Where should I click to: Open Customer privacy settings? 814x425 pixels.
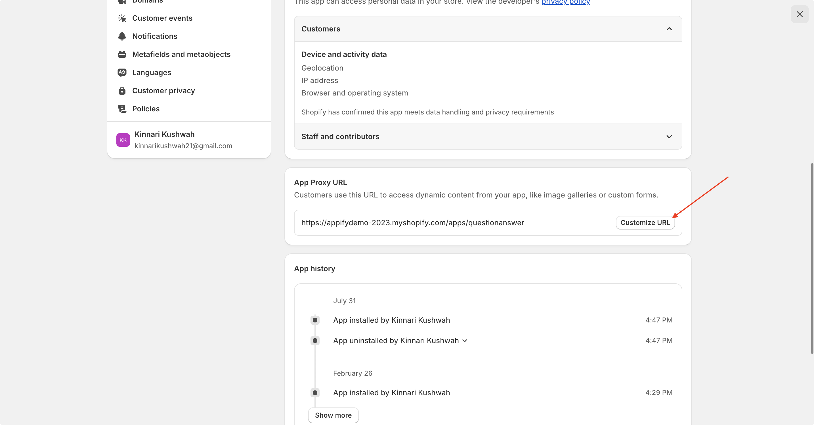pos(163,91)
